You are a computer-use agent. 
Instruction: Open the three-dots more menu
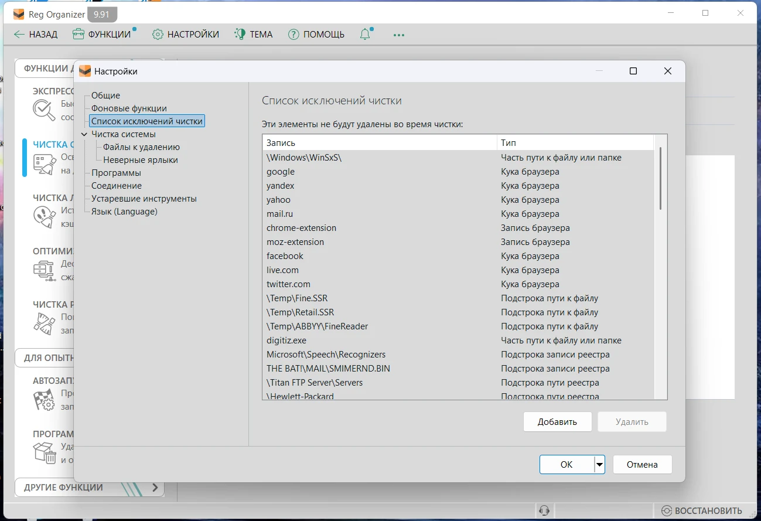(x=399, y=35)
